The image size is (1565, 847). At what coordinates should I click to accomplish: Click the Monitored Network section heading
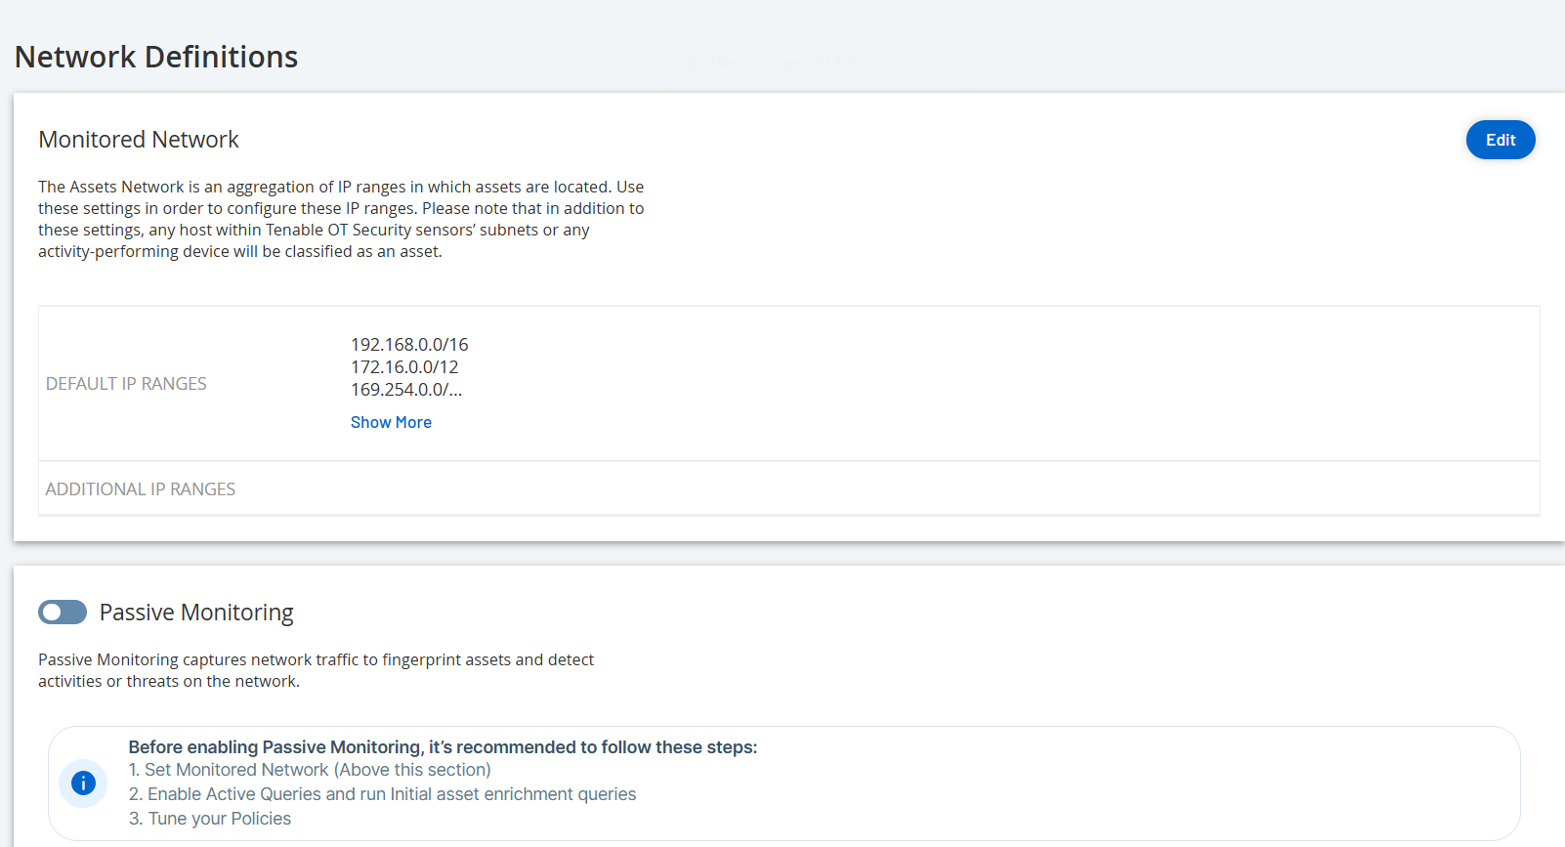tap(139, 140)
